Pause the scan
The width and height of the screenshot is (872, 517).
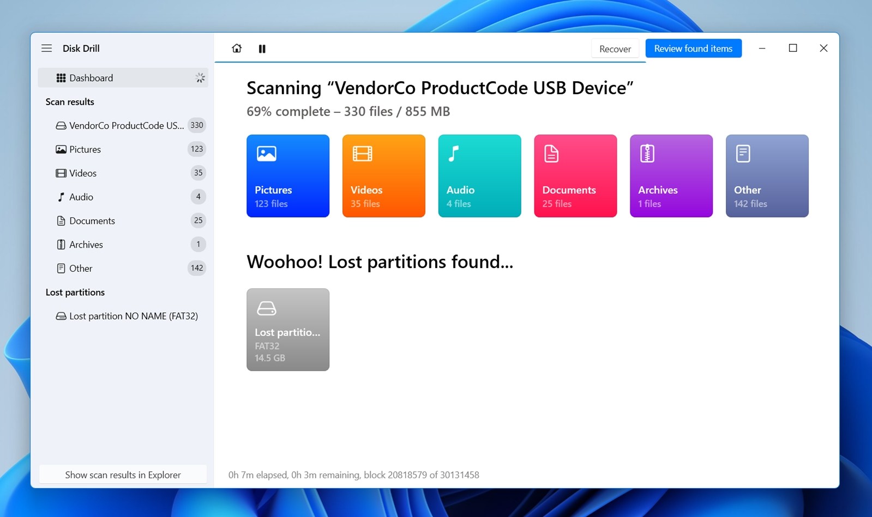pos(262,48)
